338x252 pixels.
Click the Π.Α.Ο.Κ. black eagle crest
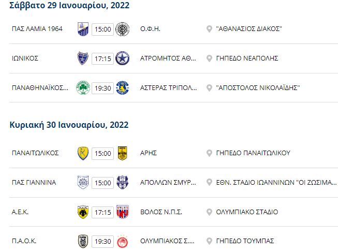[x=83, y=241]
